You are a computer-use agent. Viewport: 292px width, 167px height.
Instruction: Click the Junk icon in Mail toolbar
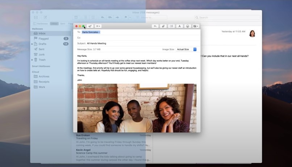[x=93, y=17]
